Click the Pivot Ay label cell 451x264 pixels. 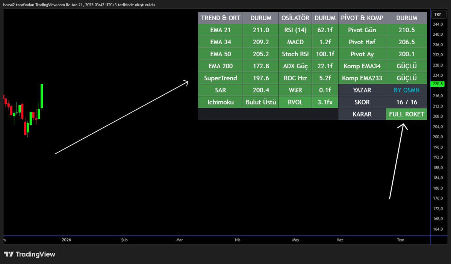tap(362, 54)
